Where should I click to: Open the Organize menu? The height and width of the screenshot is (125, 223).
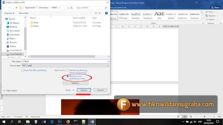pos(9,13)
